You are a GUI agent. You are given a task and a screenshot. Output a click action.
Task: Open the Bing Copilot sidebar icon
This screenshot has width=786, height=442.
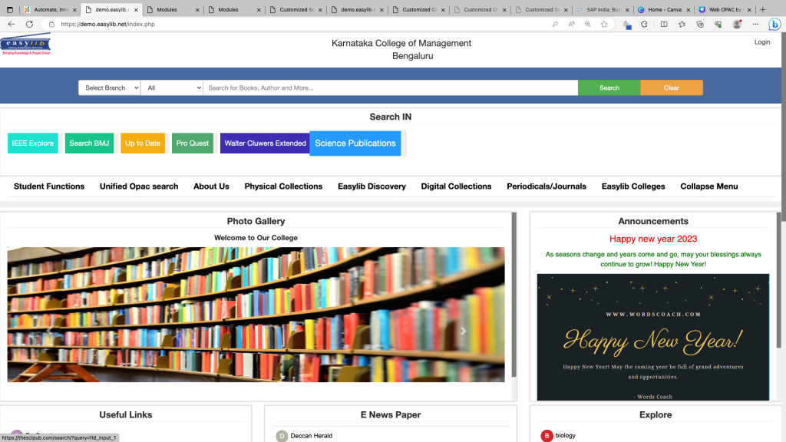click(774, 24)
